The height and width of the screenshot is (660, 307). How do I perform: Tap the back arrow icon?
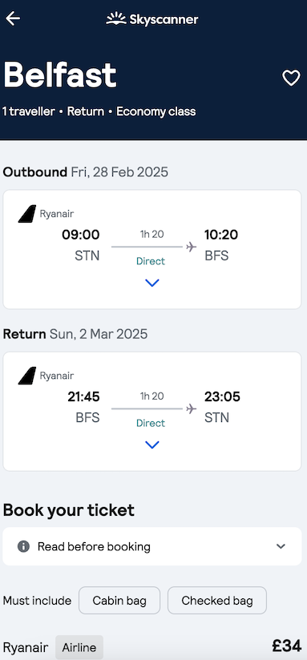pyautogui.click(x=13, y=18)
